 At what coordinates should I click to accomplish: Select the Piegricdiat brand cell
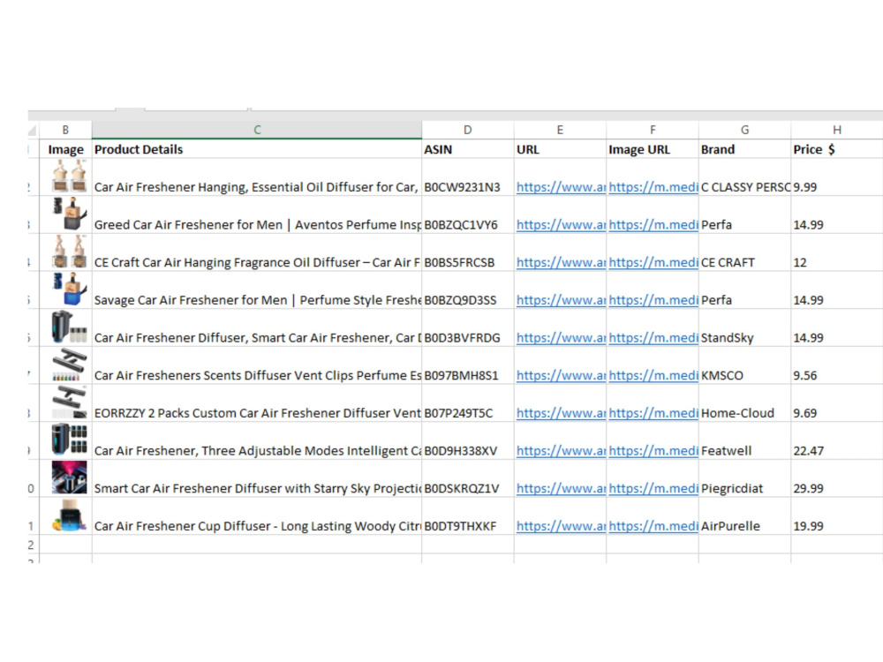coord(744,479)
